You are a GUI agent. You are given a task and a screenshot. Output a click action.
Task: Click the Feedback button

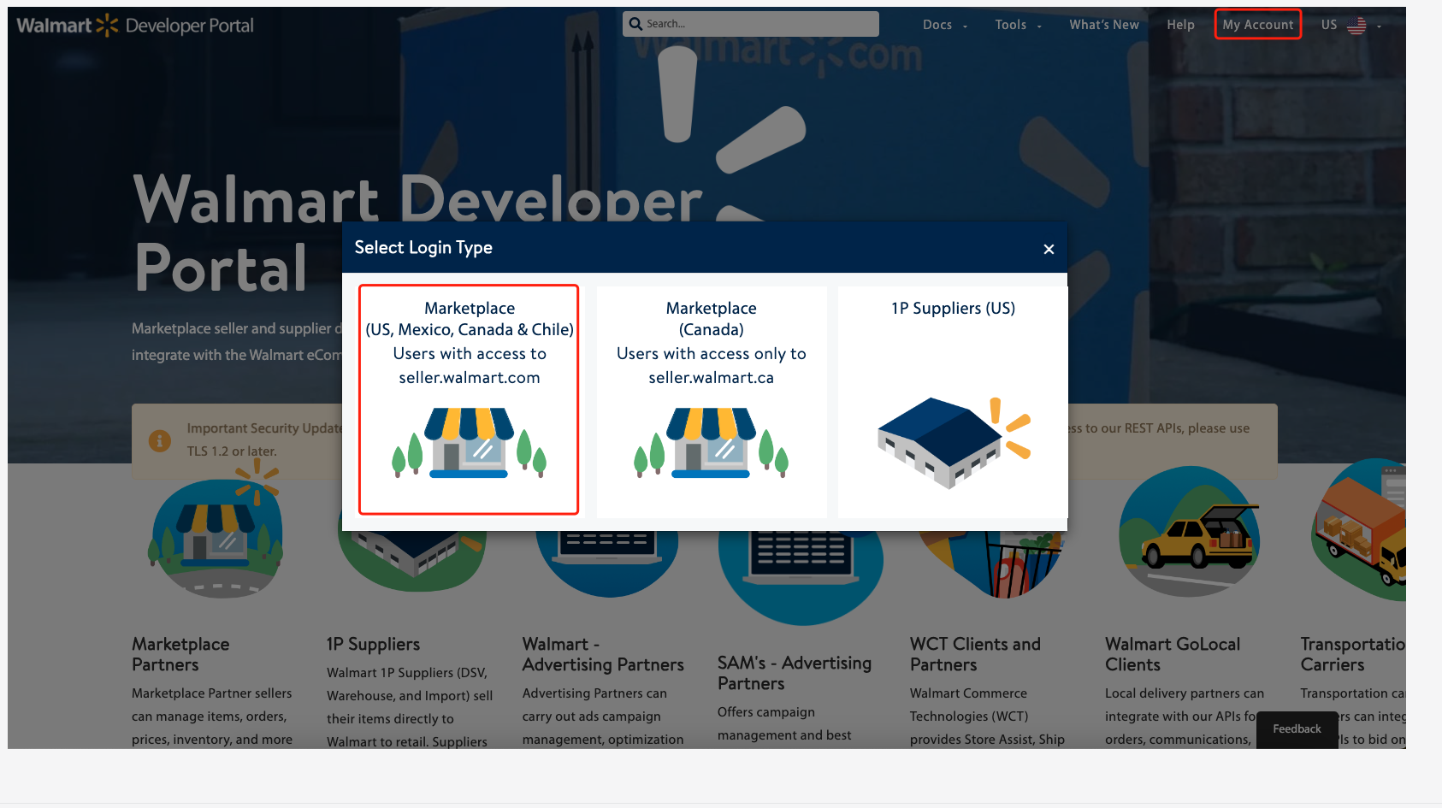1297,729
